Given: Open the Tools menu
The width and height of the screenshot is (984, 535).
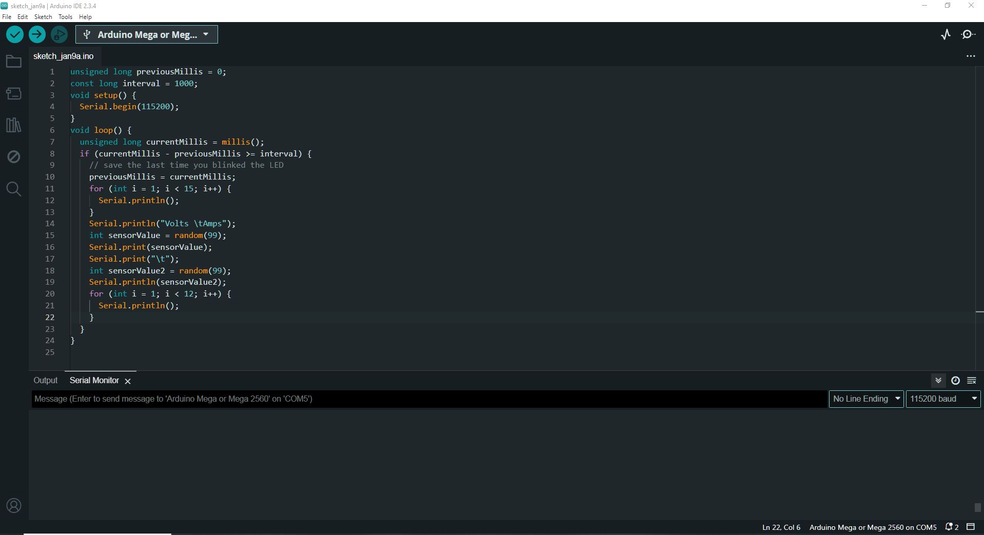Looking at the screenshot, I should click(65, 16).
